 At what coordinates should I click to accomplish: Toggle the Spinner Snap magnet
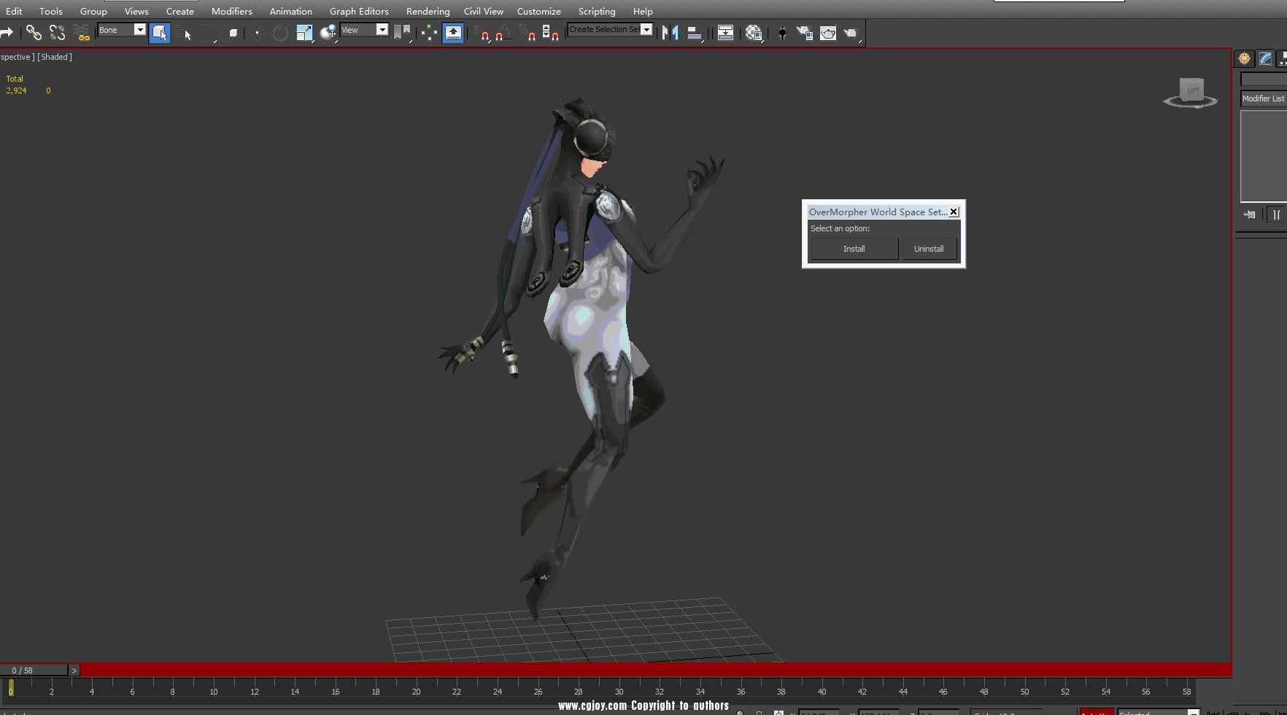[x=551, y=33]
